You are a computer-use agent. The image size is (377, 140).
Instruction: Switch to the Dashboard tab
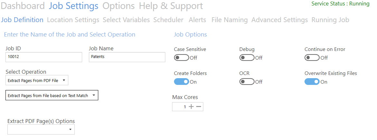23,6
